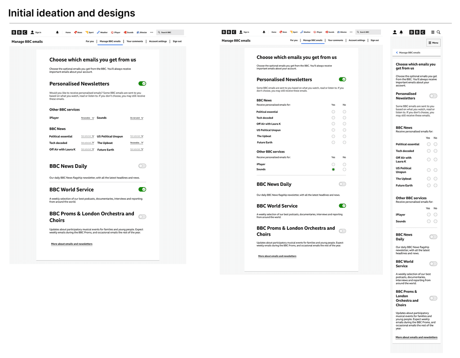Screen dimensions: 460x358
Task: Toggle BBC News Daily switch in mobile mockup
Action: (433, 237)
